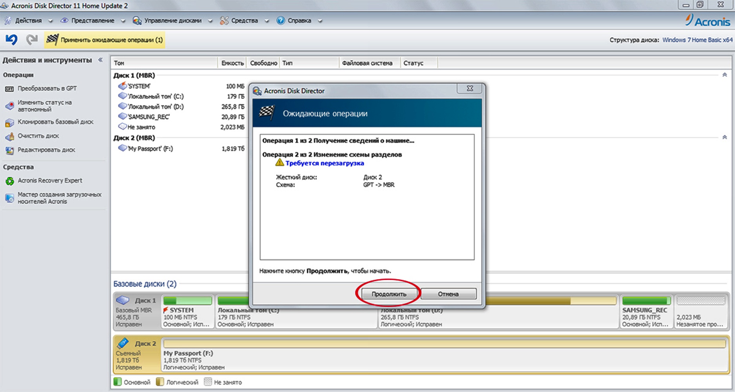Click the Том column header
The width and height of the screenshot is (735, 392).
165,63
